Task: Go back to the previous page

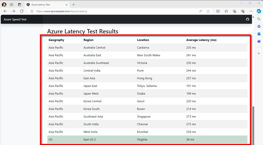Action: [5, 11]
